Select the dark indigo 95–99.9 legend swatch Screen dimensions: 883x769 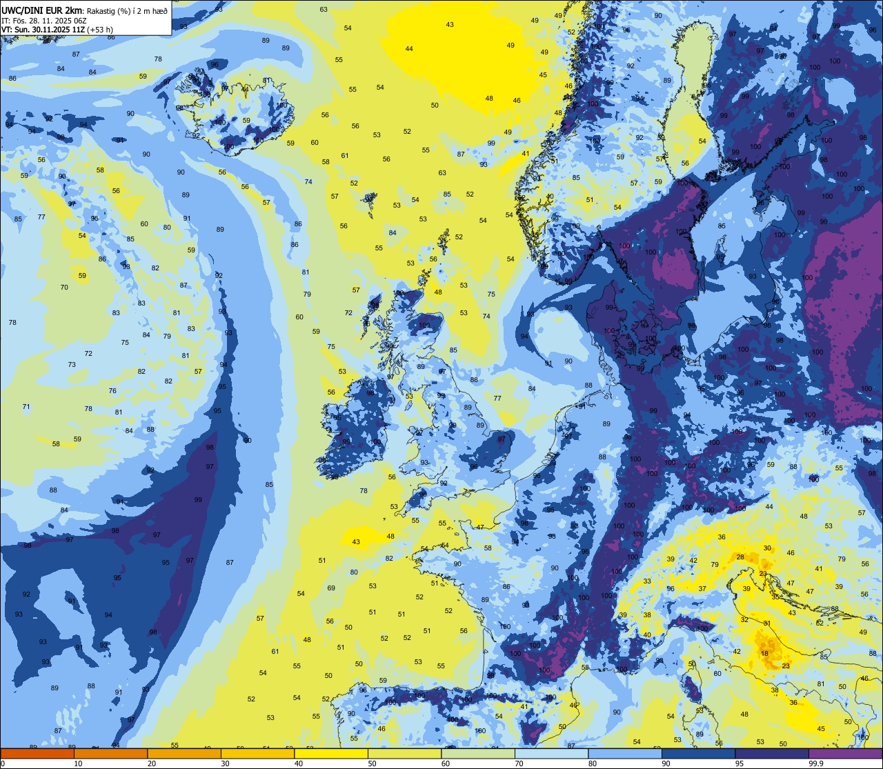click(x=772, y=754)
